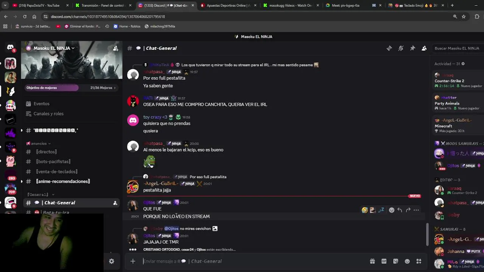Open the gift Nitro icon

click(x=372, y=261)
